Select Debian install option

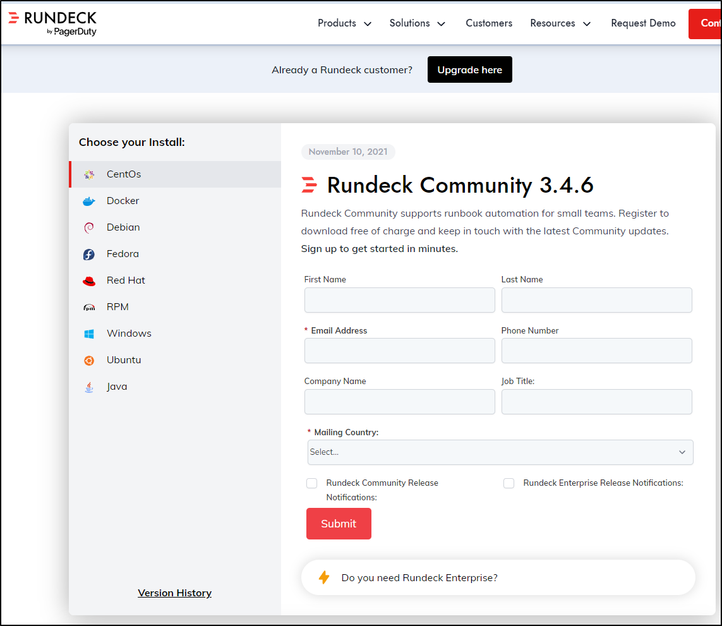[175, 227]
